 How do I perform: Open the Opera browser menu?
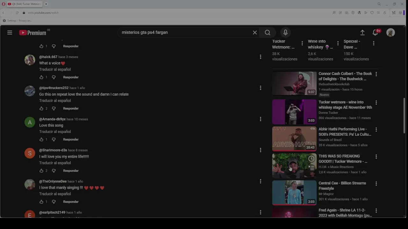tap(4, 4)
